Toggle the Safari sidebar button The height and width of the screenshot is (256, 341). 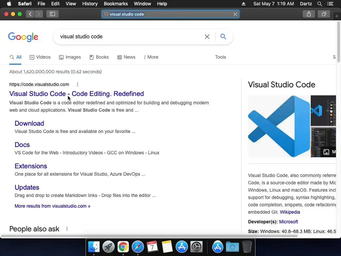pyautogui.click(x=52, y=14)
